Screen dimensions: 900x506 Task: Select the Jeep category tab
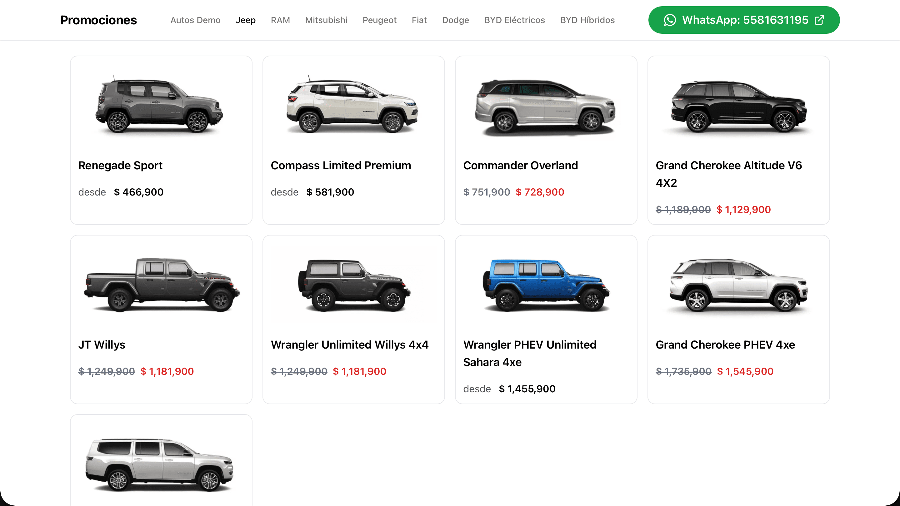point(246,20)
